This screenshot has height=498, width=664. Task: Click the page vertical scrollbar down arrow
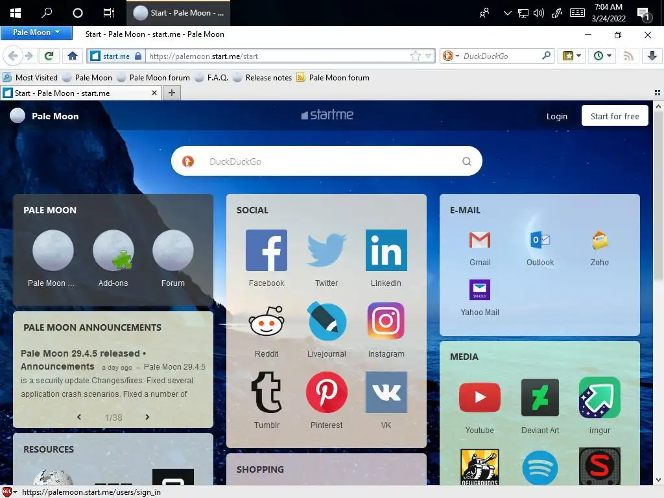(x=658, y=480)
